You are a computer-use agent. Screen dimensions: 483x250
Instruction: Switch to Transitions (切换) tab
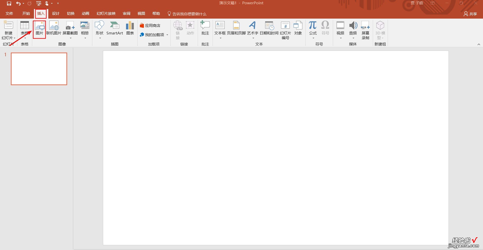click(71, 14)
